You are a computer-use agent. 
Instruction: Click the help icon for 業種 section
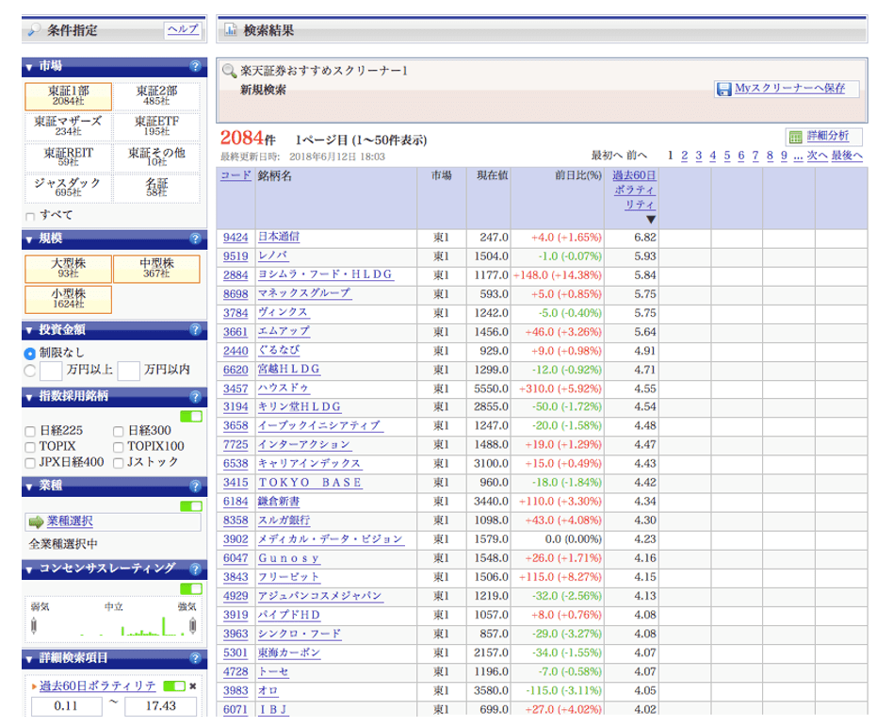click(x=195, y=487)
